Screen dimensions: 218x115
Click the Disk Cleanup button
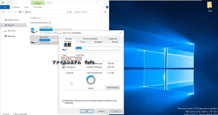coord(113,88)
